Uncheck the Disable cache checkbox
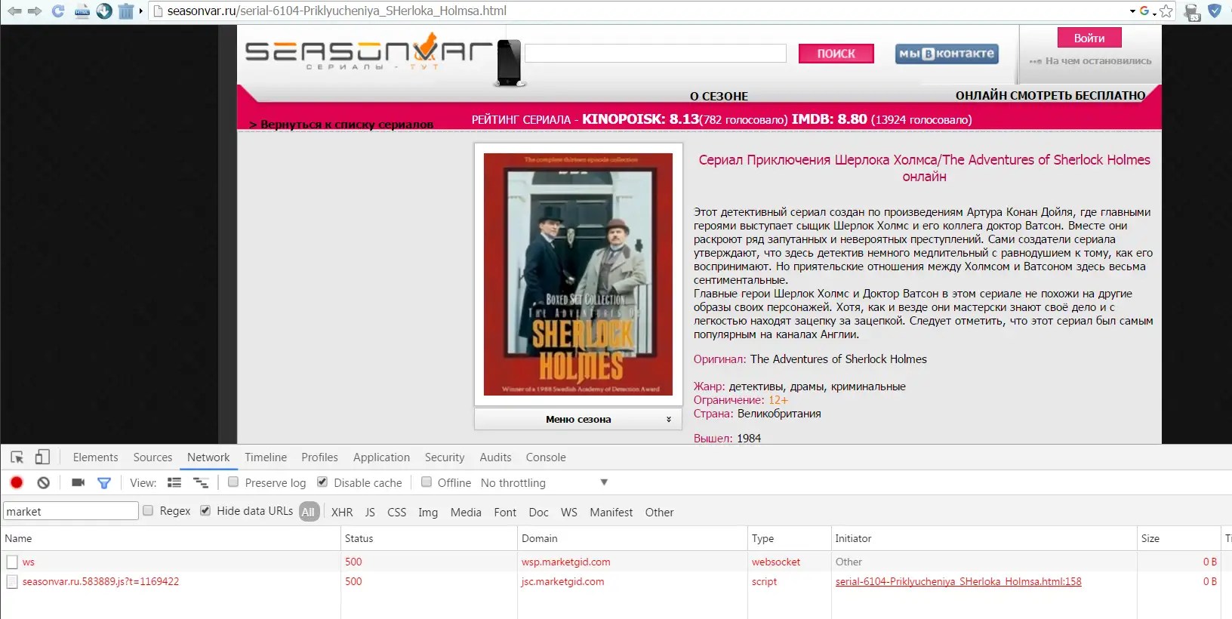Screen dimensions: 1232x619 (322, 482)
